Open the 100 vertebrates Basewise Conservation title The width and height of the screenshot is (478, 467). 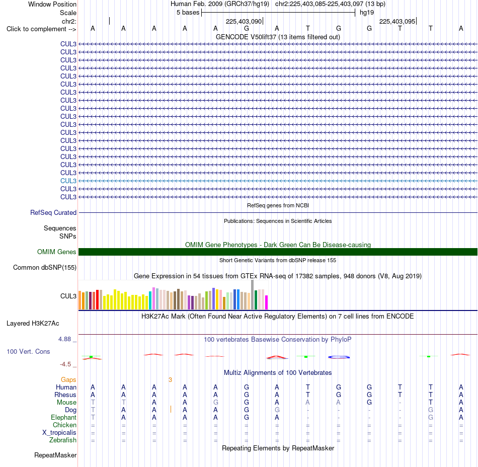click(278, 339)
